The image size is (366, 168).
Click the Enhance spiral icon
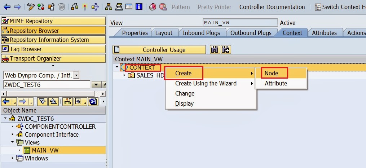point(61,7)
